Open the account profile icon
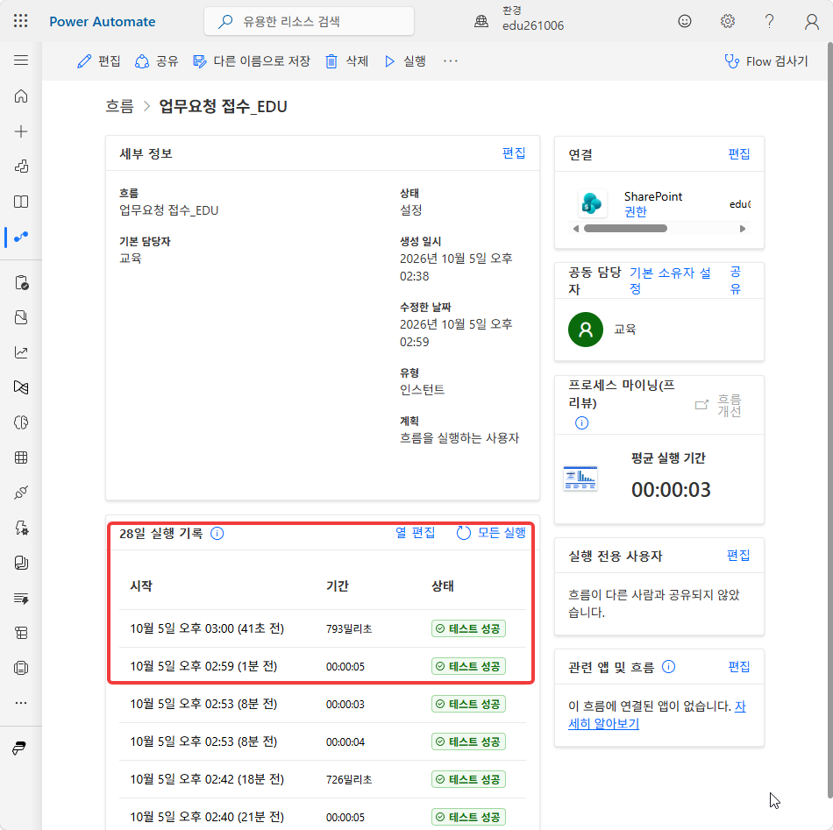Viewport: 833px width, 830px height. click(812, 21)
